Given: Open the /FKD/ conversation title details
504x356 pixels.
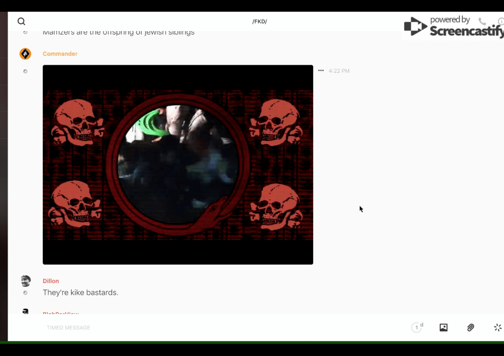Looking at the screenshot, I should pos(260,21).
